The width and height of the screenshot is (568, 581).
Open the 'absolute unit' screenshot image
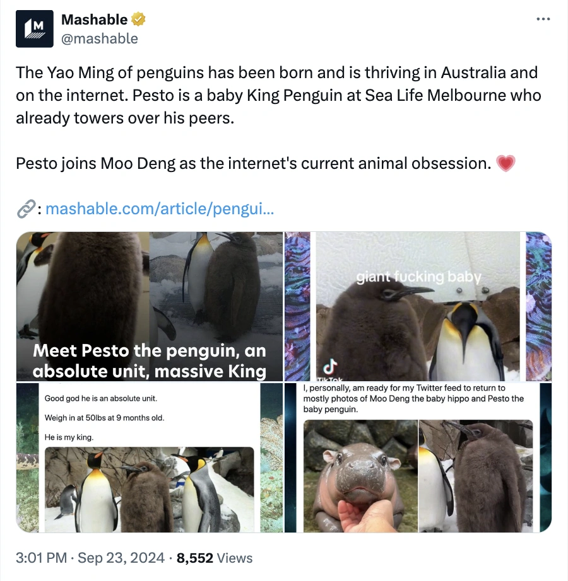coord(150,457)
